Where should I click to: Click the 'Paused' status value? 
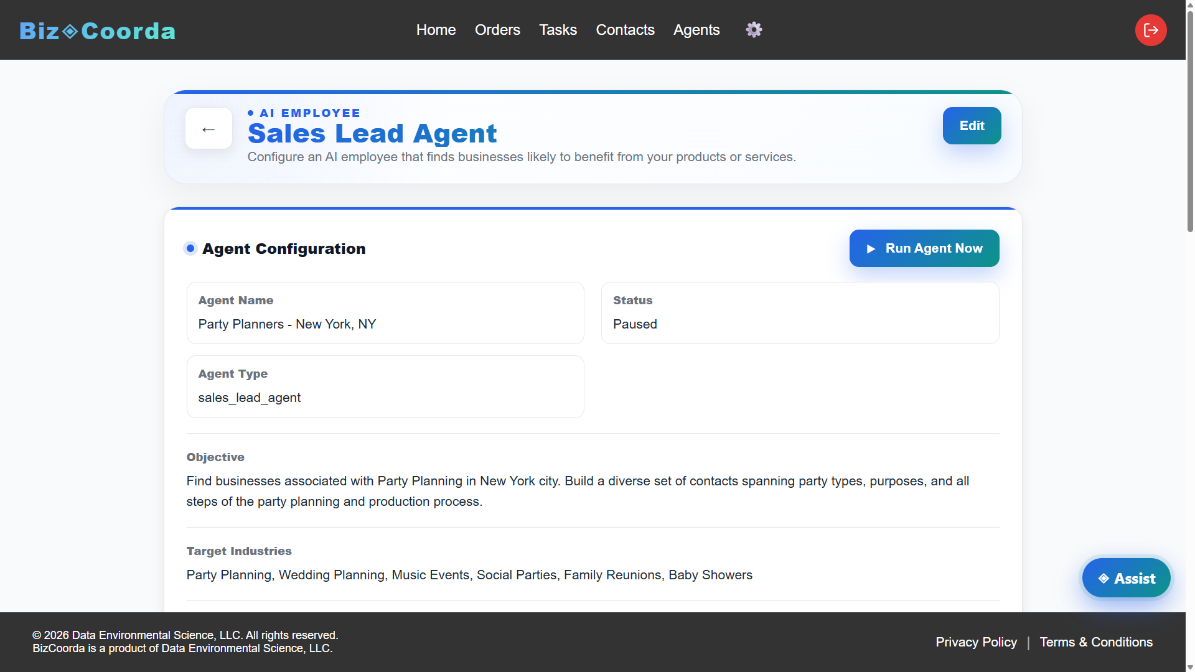tap(635, 324)
